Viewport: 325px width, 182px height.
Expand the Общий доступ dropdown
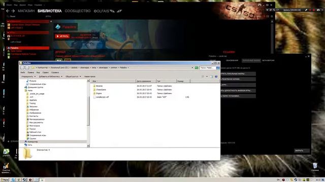tap(73, 76)
